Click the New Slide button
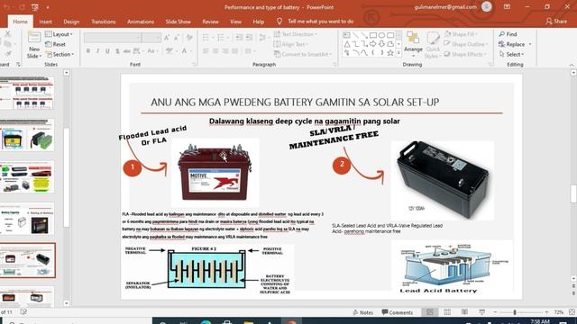 point(34,45)
